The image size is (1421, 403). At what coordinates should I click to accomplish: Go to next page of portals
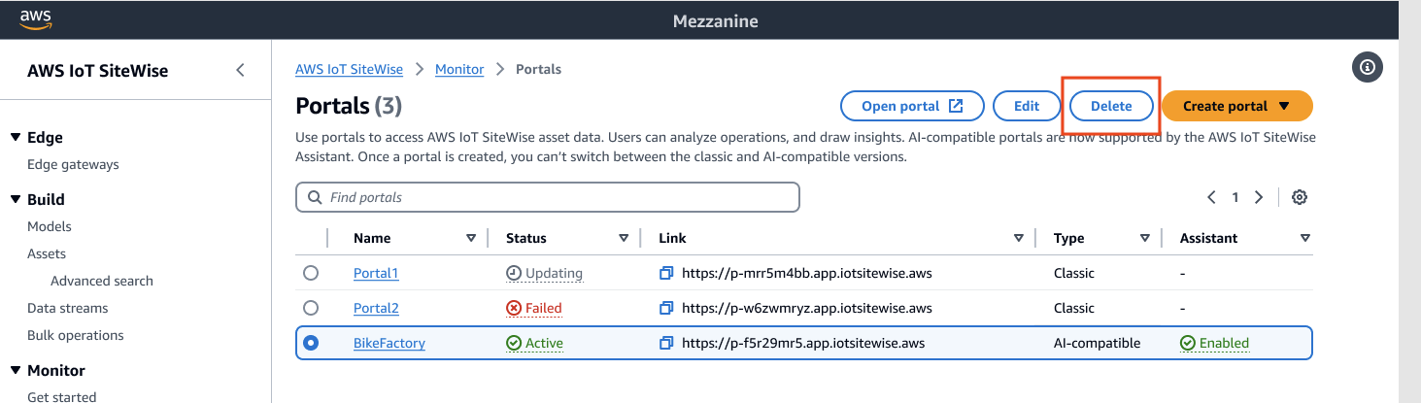click(1259, 197)
